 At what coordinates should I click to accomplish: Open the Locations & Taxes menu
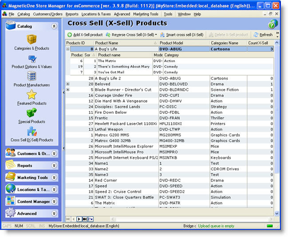pos(96,14)
